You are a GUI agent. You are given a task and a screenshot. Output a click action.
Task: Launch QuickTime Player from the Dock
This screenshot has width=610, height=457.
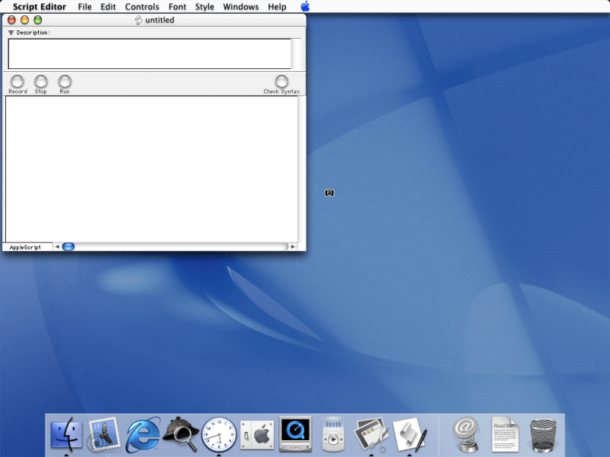click(x=295, y=434)
